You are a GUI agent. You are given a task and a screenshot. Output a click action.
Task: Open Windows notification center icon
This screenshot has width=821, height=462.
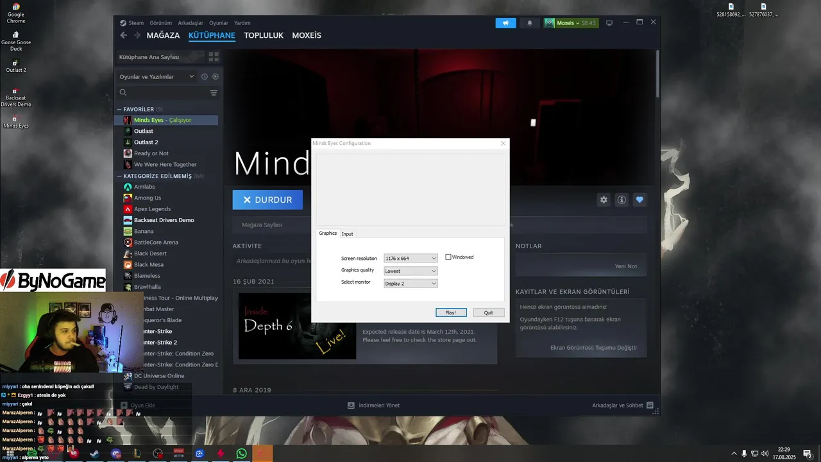click(807, 454)
